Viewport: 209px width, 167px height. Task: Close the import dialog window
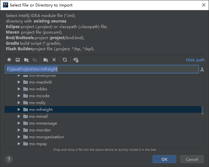click(x=203, y=5)
